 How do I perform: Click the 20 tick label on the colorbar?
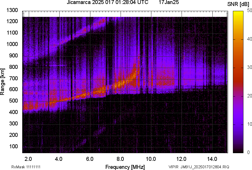[x=250, y=96]
